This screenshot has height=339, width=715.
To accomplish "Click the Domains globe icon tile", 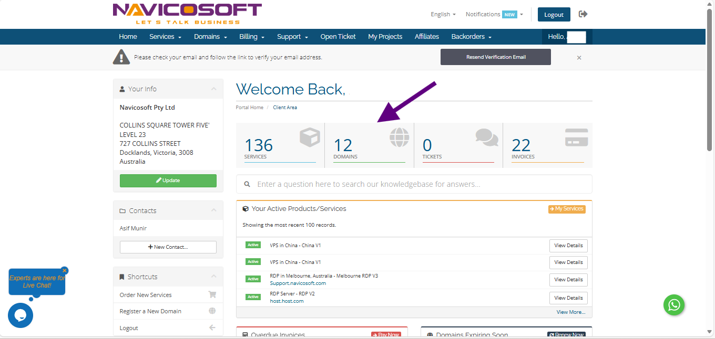I will pos(399,137).
